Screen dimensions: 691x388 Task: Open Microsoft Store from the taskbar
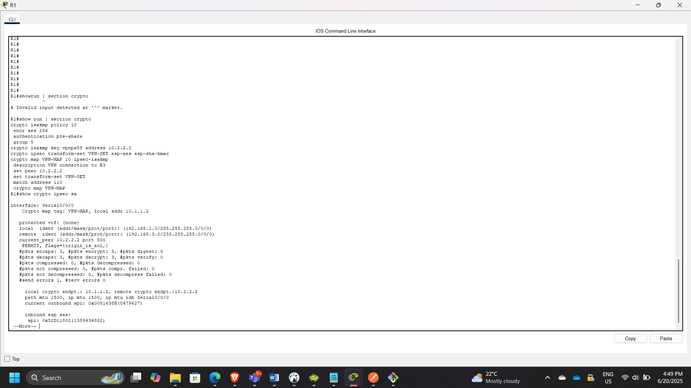coord(195,378)
